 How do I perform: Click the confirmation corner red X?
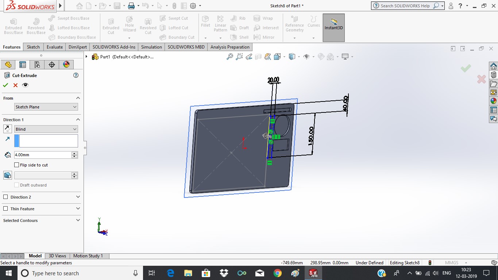(482, 79)
